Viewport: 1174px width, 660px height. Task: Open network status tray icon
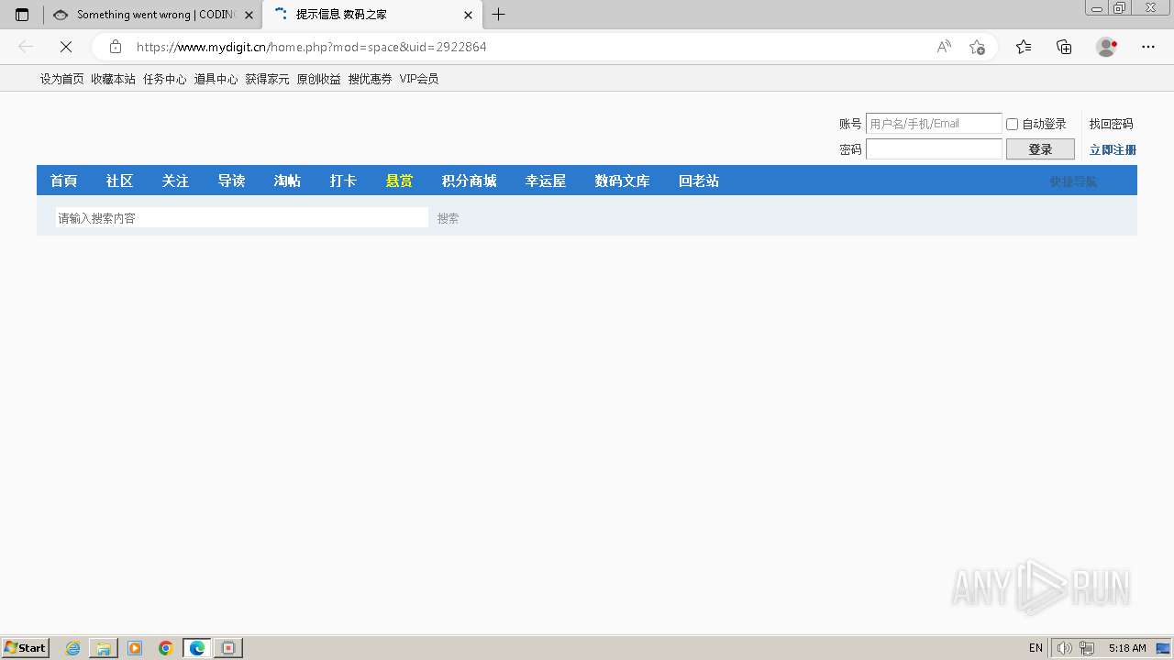click(1087, 648)
